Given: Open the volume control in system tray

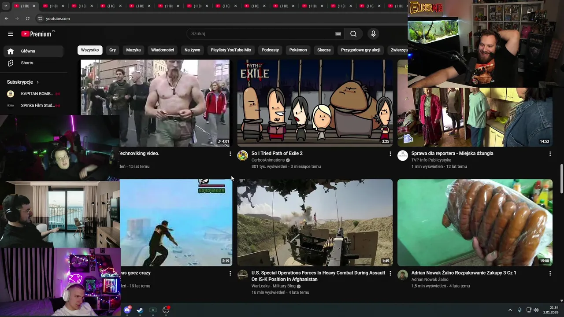Looking at the screenshot, I should tap(536, 310).
